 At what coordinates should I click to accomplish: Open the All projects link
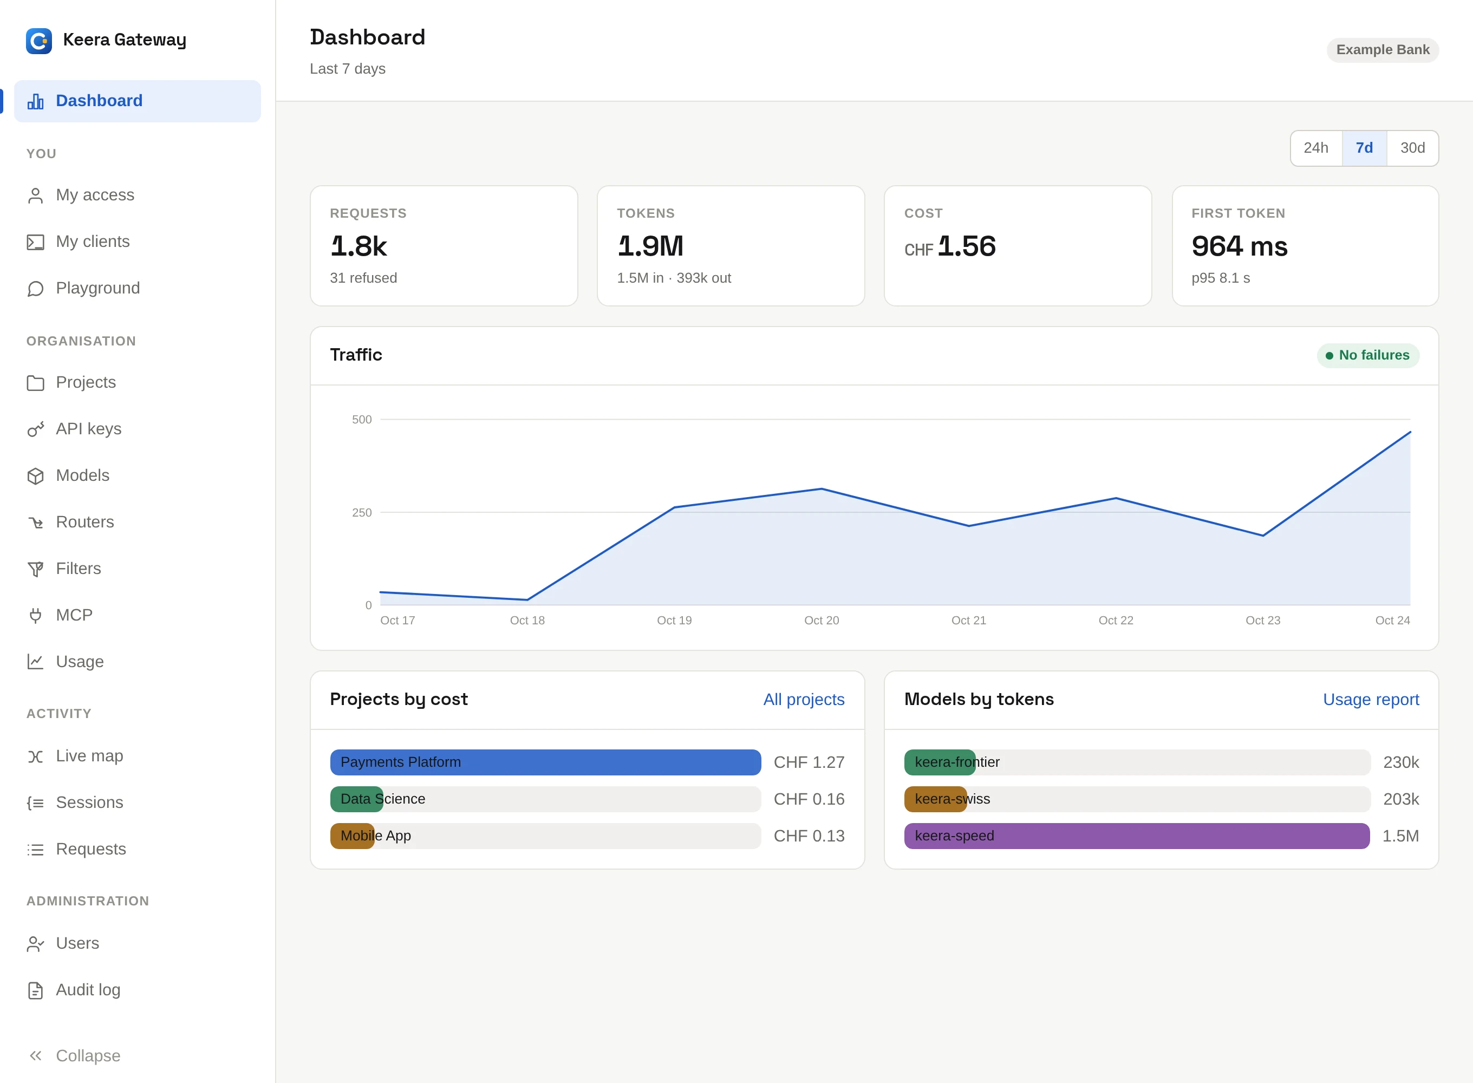[804, 700]
